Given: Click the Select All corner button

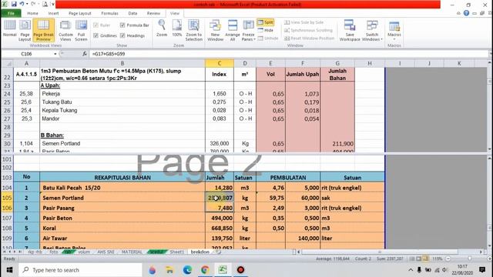Looking at the screenshot, I should pyautogui.click(x=7, y=63).
